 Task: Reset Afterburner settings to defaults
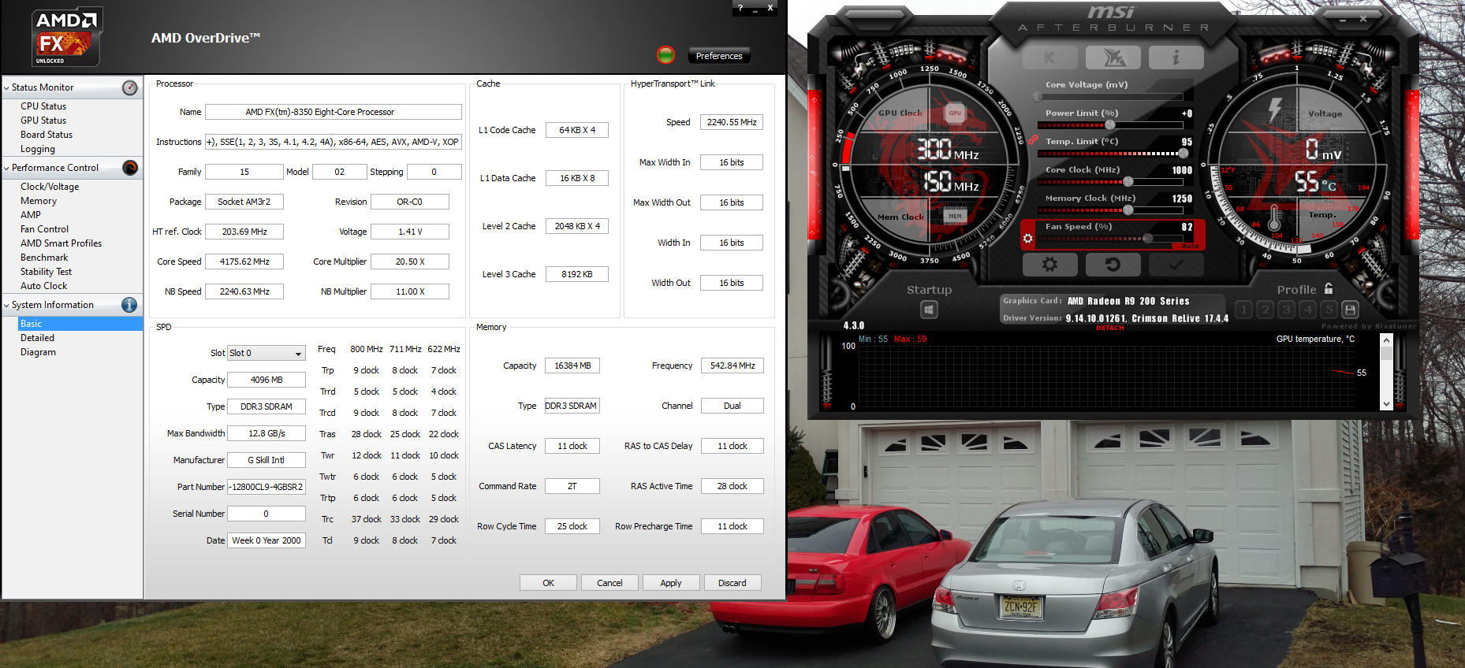[1113, 265]
